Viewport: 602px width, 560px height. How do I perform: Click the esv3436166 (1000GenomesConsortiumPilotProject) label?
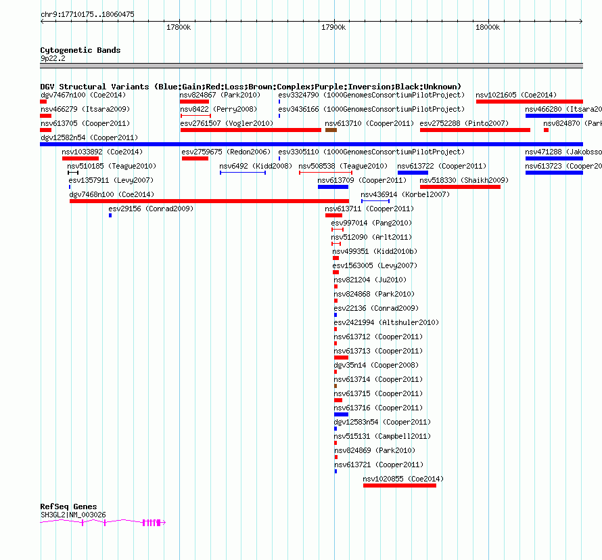pyautogui.click(x=371, y=109)
